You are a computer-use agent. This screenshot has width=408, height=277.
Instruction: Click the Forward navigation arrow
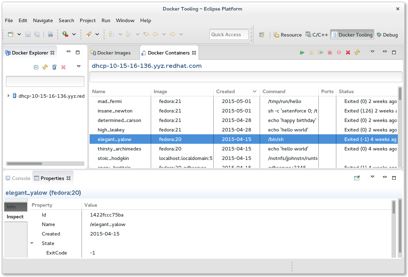tap(173, 34)
